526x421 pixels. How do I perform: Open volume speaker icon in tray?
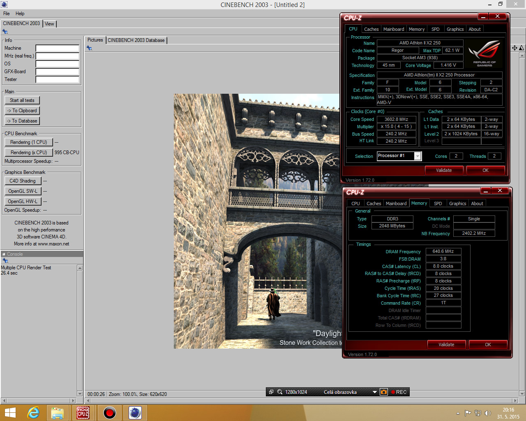point(488,413)
